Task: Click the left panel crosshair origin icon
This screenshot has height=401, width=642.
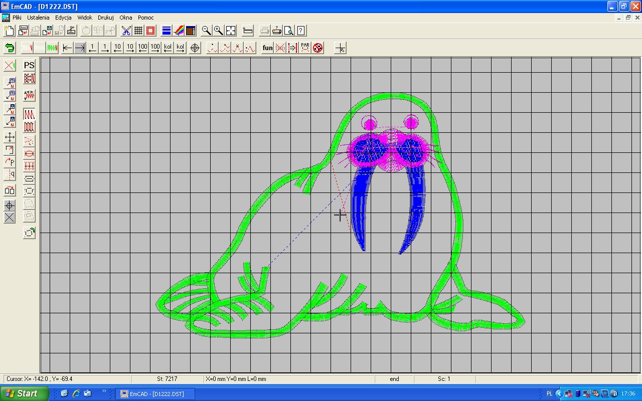Action: [x=10, y=205]
